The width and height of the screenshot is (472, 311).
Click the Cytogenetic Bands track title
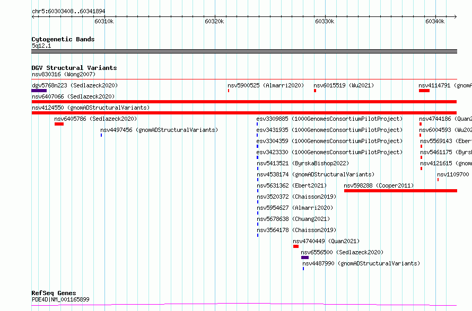pos(63,39)
